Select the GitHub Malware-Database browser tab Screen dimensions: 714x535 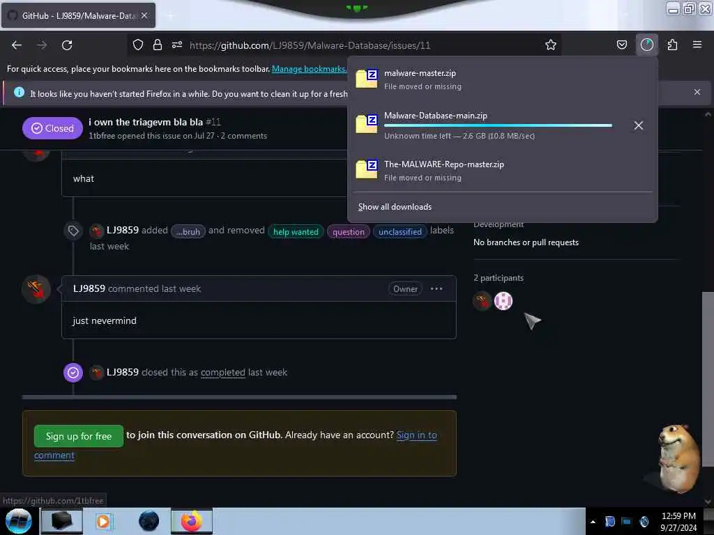coord(78,15)
